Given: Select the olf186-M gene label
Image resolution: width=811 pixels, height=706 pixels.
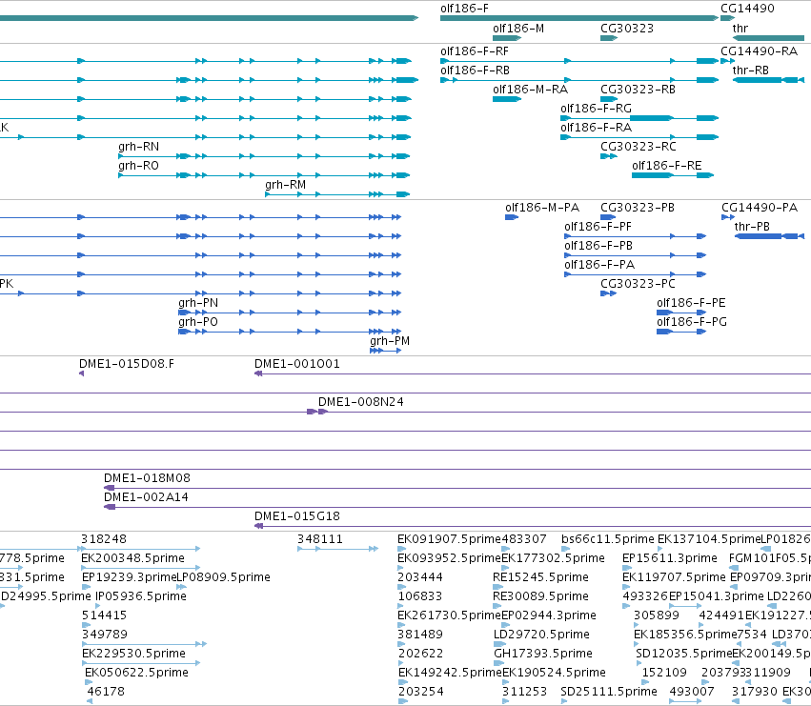Looking at the screenshot, I should pos(518,28).
